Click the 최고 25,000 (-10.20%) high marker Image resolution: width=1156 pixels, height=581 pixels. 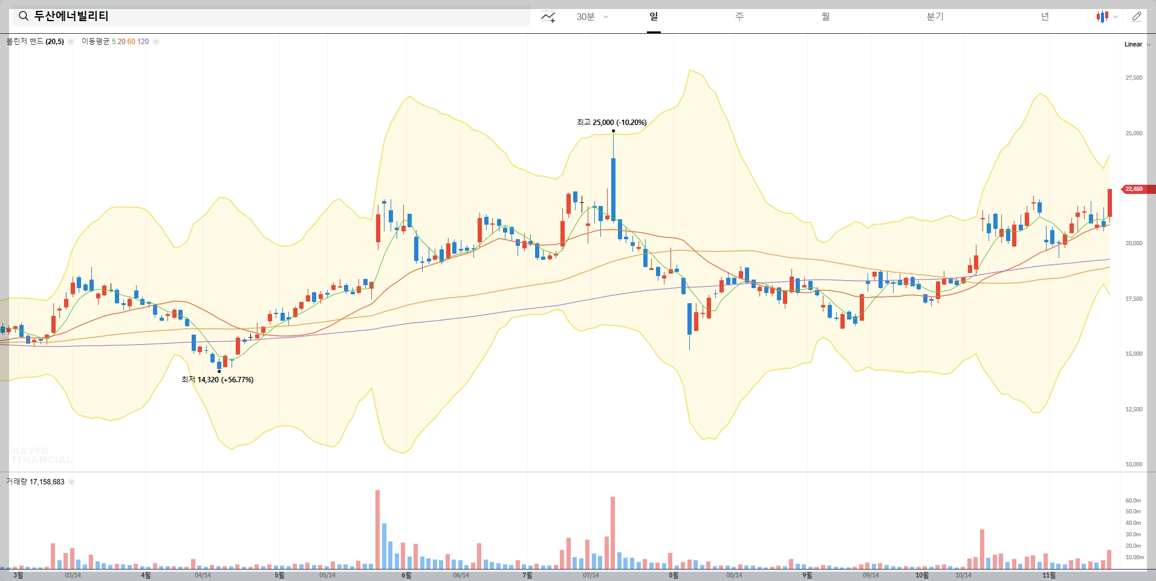point(611,123)
